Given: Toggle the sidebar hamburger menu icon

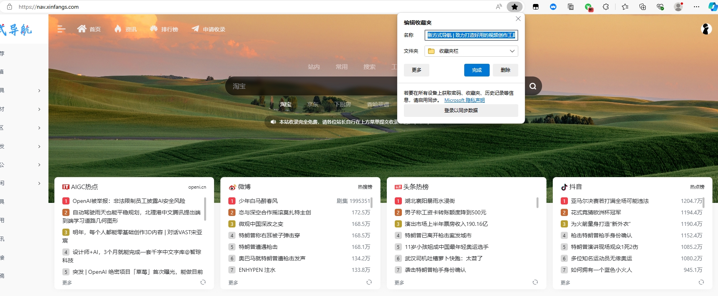Looking at the screenshot, I should pyautogui.click(x=61, y=29).
